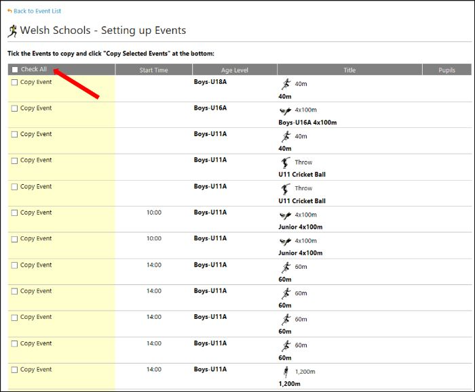475x392 pixels.
Task: Click the sprinter icon in third 14:00 60m row
Action: coord(286,320)
